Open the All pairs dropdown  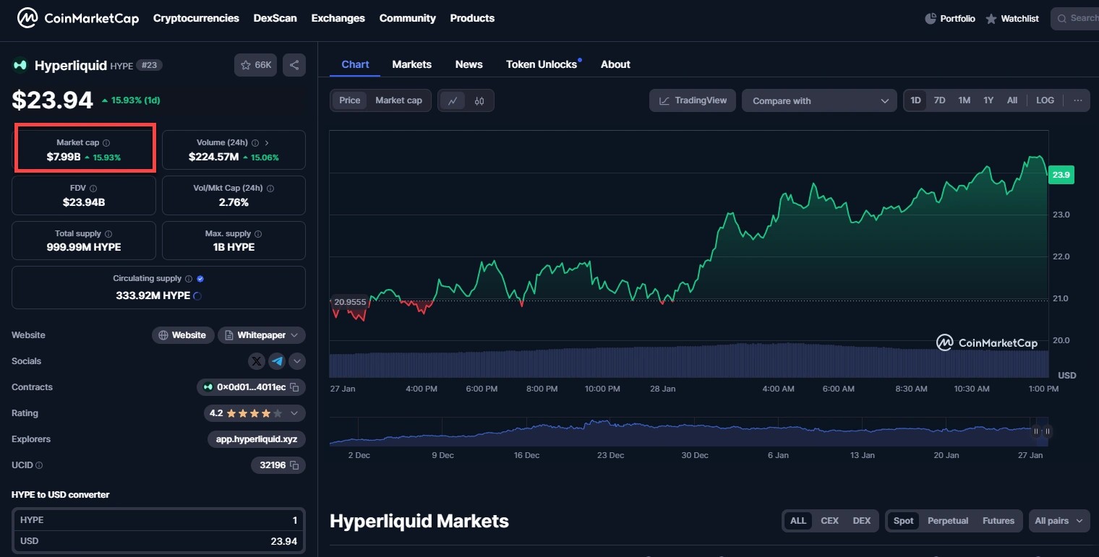(x=1059, y=521)
